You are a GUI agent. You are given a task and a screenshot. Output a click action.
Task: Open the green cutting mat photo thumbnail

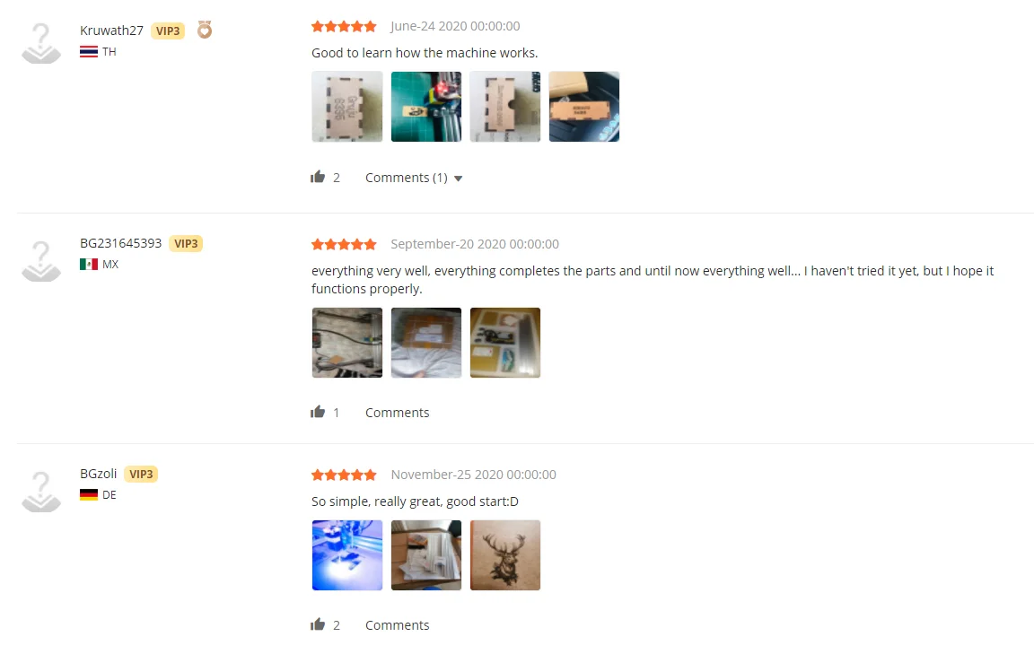(426, 106)
